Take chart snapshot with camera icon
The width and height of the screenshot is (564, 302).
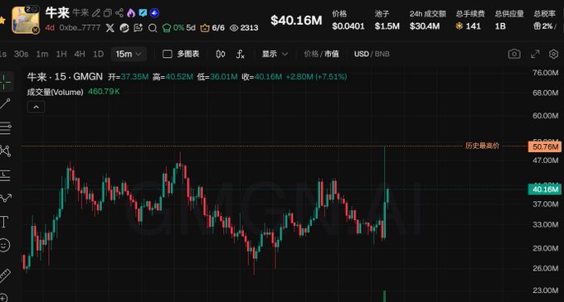[514, 54]
